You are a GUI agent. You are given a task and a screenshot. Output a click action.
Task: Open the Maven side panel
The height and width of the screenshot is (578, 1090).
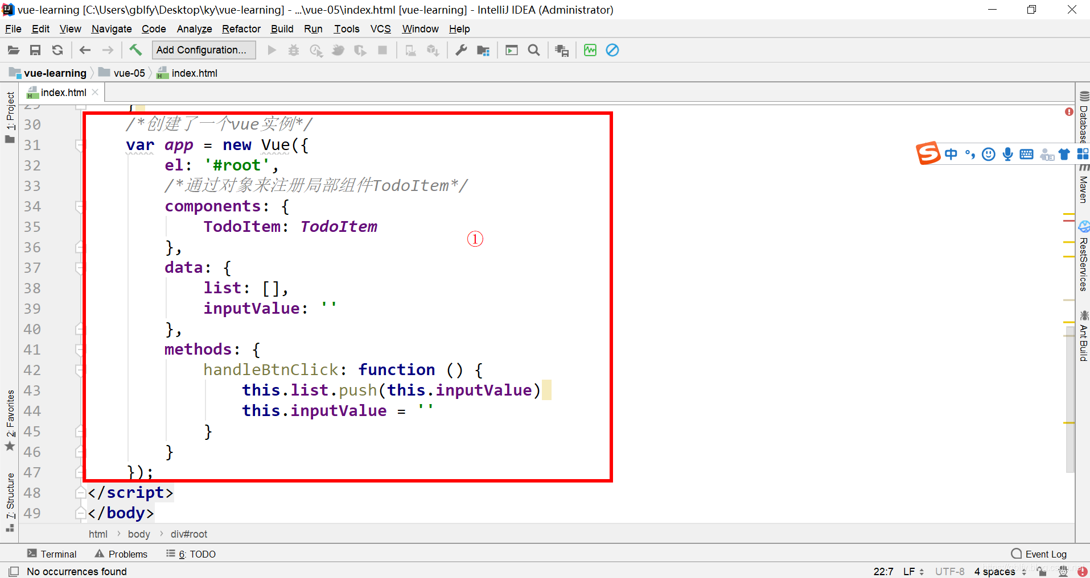[x=1083, y=184]
